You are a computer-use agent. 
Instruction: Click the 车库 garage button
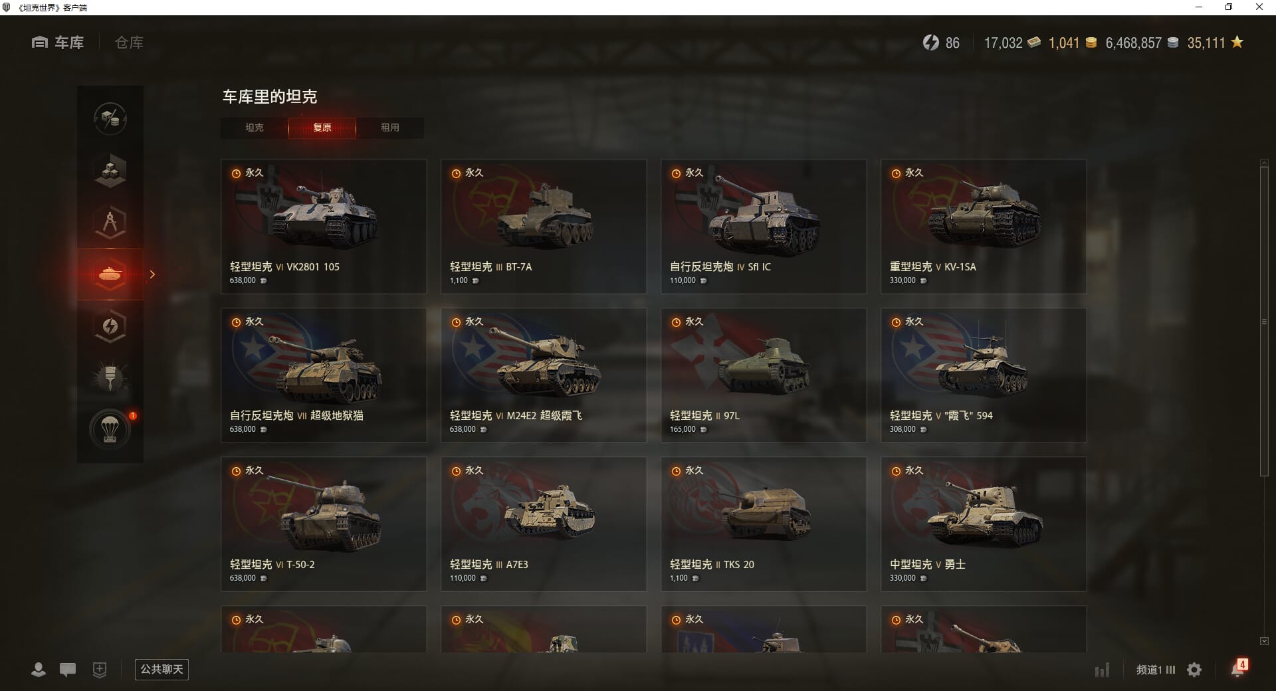[x=58, y=43]
